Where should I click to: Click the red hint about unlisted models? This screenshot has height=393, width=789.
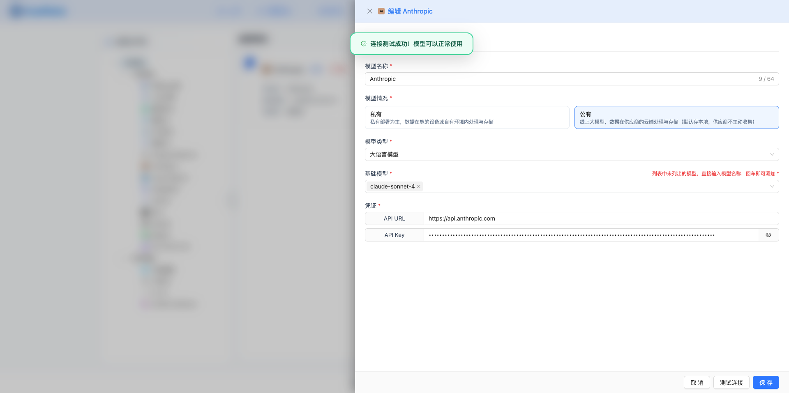(713, 174)
